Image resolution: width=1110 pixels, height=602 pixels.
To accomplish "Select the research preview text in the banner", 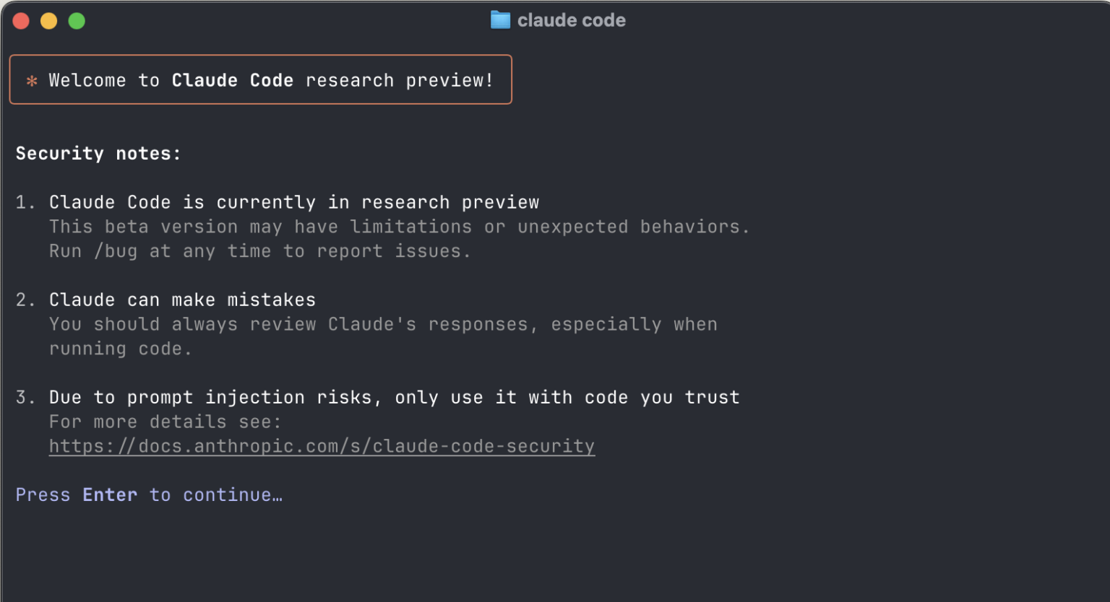I will [397, 80].
